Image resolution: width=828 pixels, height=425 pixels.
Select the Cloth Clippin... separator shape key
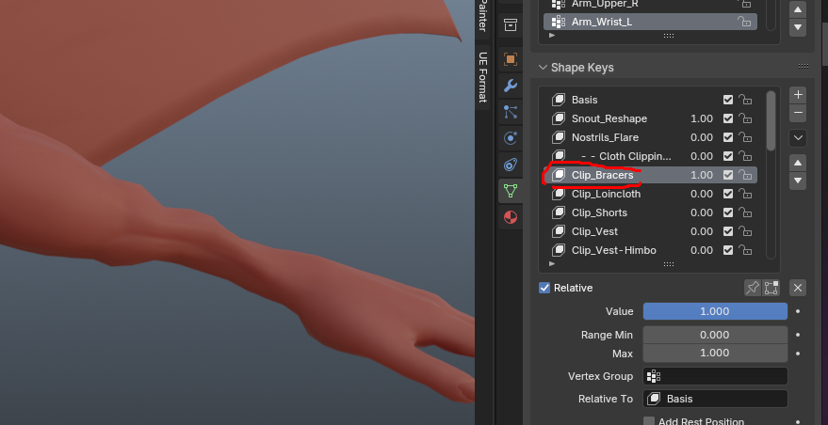pos(650,156)
